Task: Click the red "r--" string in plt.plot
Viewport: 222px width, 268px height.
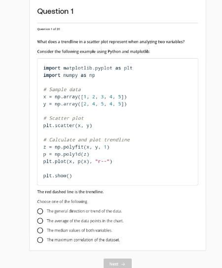Action: coord(102,162)
